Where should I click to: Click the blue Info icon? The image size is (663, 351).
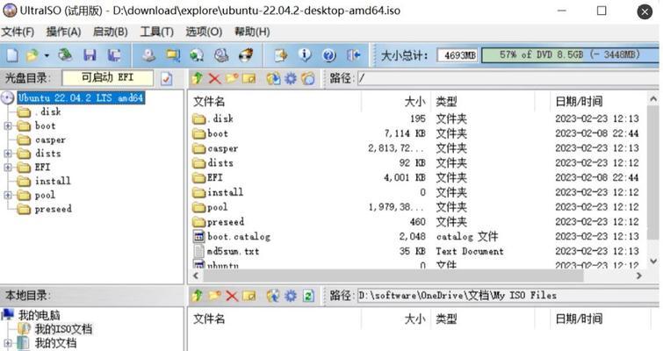(305, 55)
